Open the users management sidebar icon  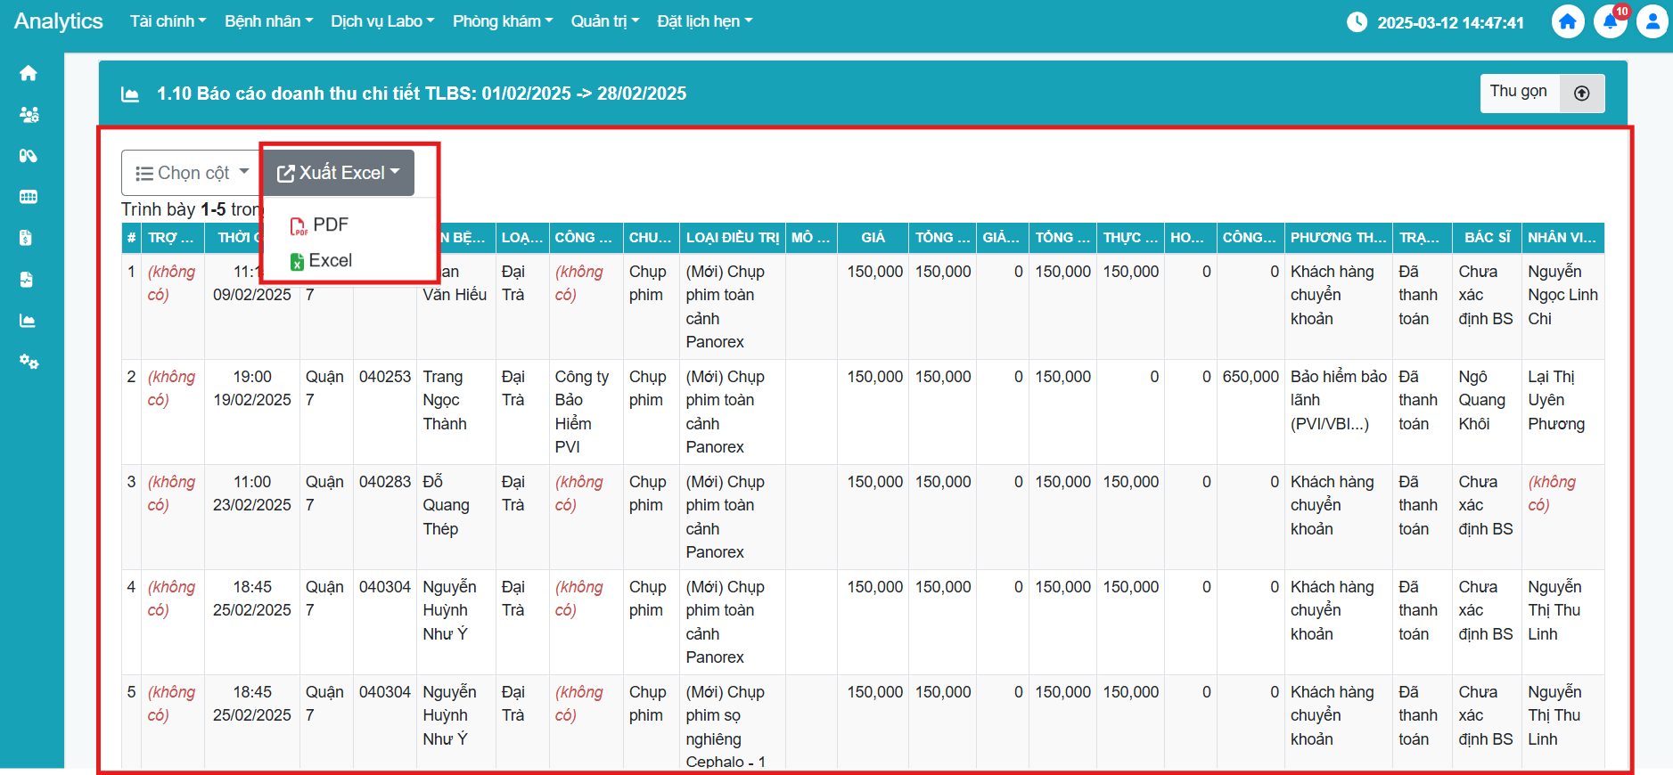(29, 115)
